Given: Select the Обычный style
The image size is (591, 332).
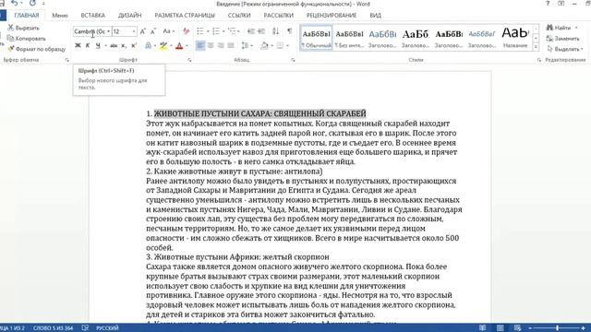Looking at the screenshot, I should point(316,38).
